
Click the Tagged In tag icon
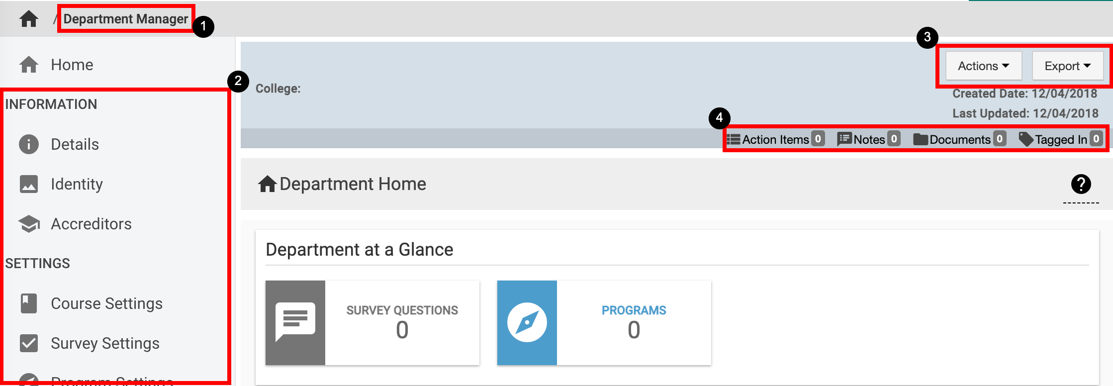pos(1026,139)
